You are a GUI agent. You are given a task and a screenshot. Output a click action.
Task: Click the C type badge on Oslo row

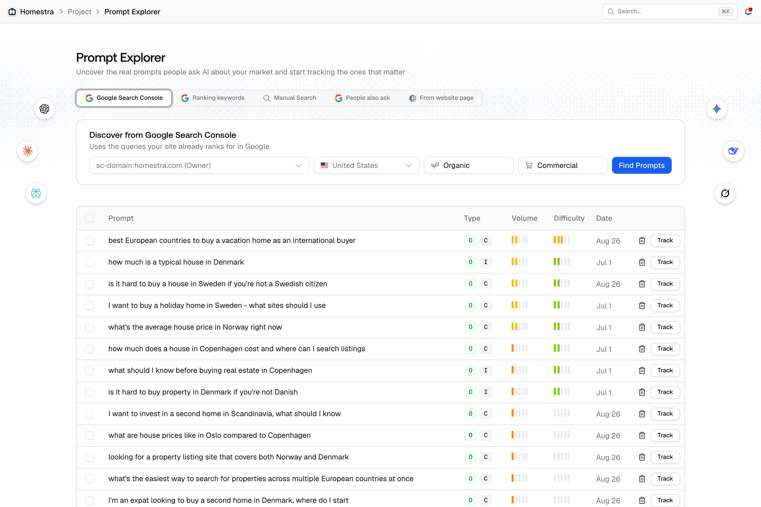click(x=486, y=435)
